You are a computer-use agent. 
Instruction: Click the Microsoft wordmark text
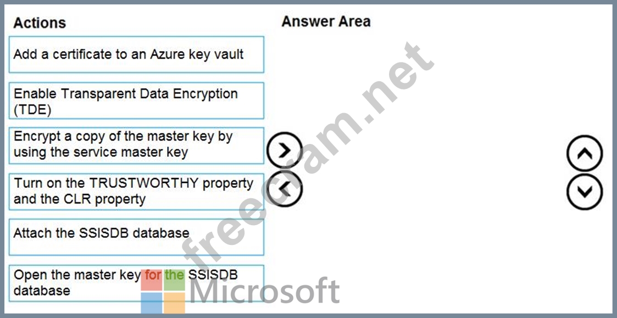pyautogui.click(x=264, y=292)
